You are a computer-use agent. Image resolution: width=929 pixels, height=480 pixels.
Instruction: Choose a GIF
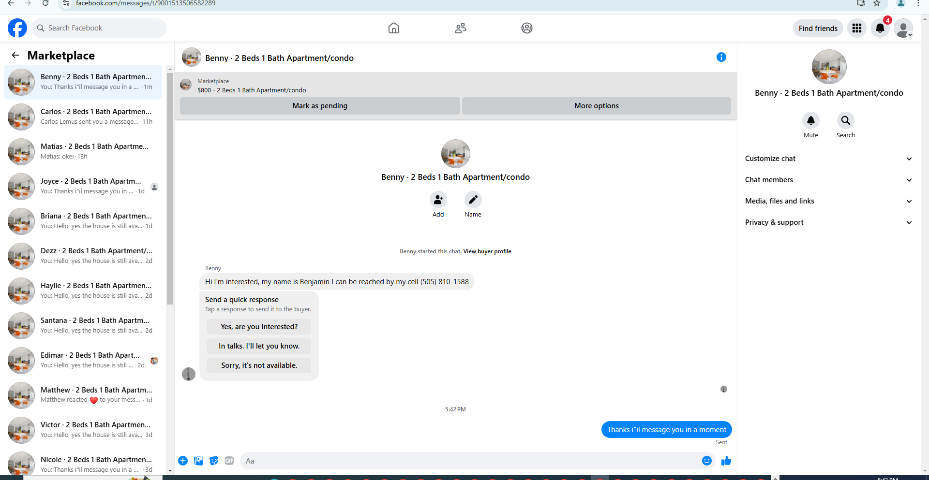coord(229,461)
